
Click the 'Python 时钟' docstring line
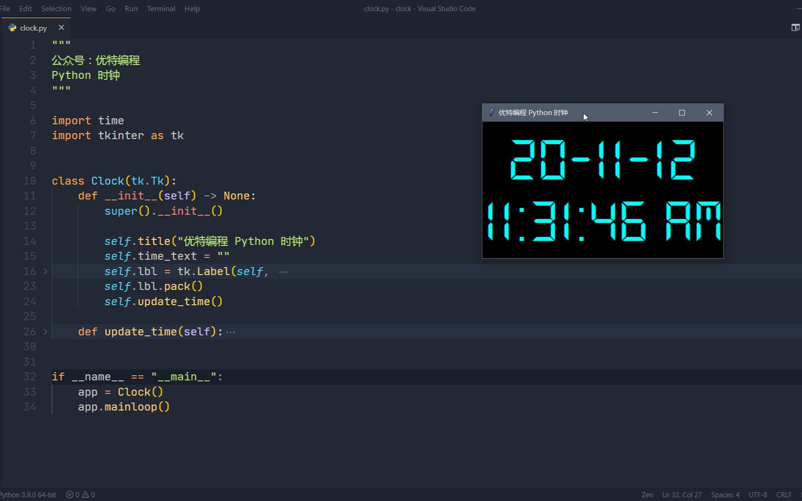86,75
